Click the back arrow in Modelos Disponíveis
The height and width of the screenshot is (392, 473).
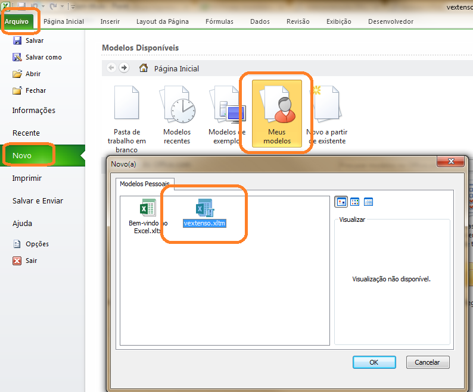point(111,68)
